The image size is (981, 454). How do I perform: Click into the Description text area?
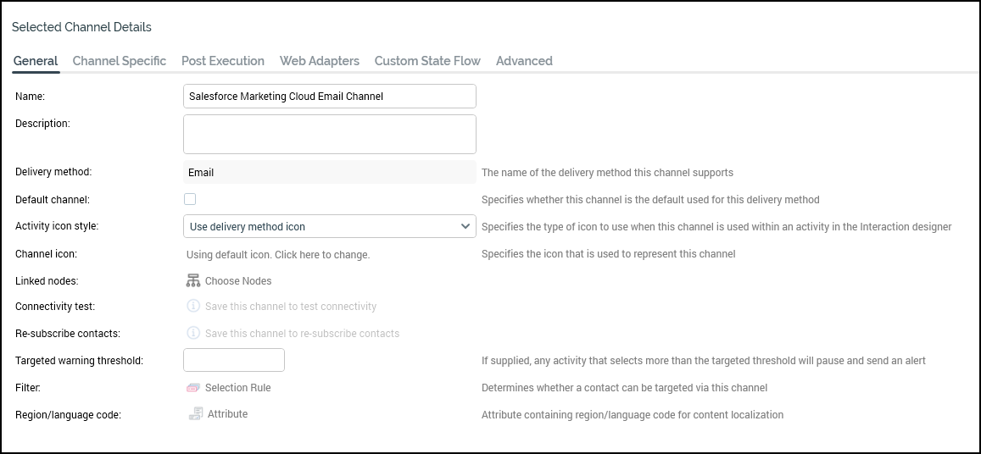(x=329, y=135)
